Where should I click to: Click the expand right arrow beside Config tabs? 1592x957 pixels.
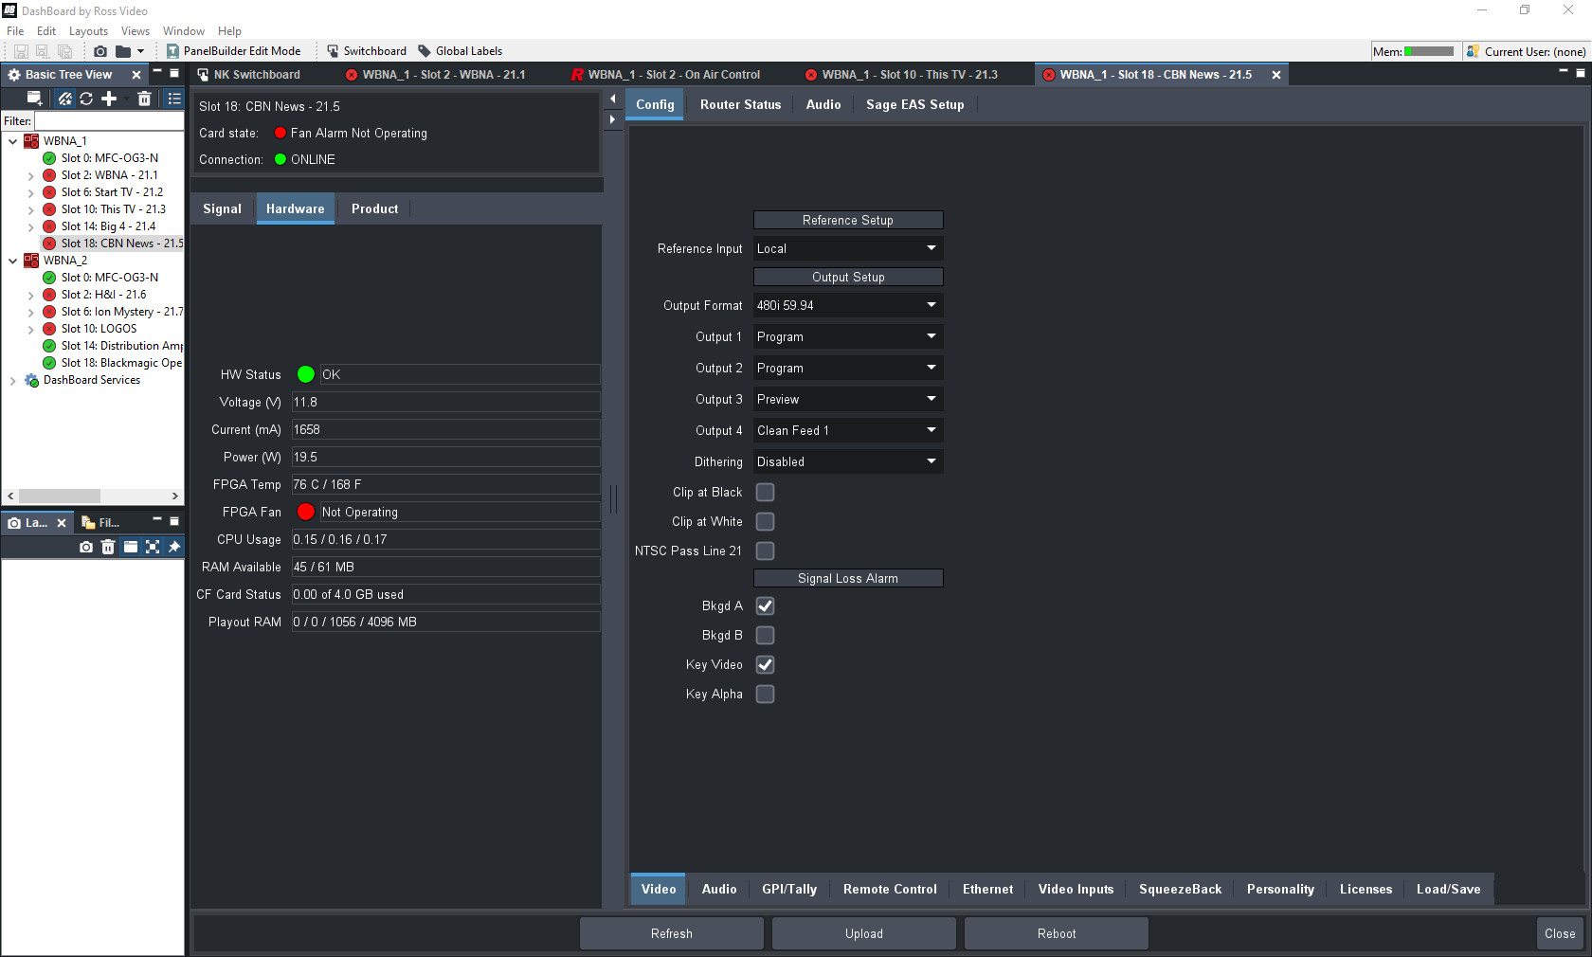pyautogui.click(x=612, y=119)
